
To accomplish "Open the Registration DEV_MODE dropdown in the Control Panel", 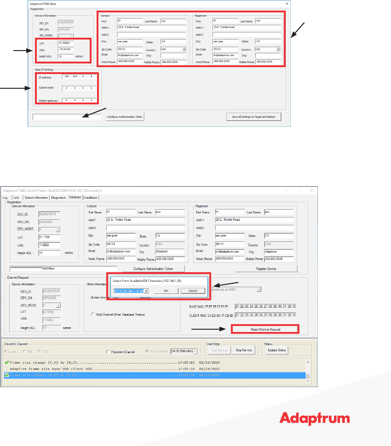I will 58,229.
